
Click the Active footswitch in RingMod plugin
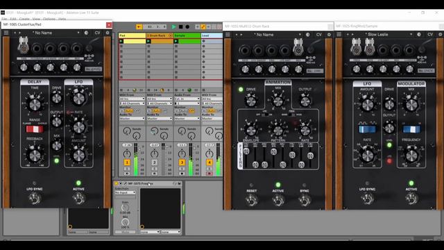(x=411, y=199)
